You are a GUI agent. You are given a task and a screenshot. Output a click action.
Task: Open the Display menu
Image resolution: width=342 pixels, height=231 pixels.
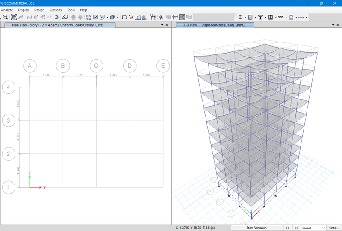tap(24, 10)
